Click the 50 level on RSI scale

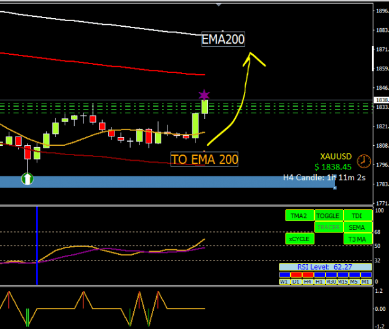tap(377, 246)
